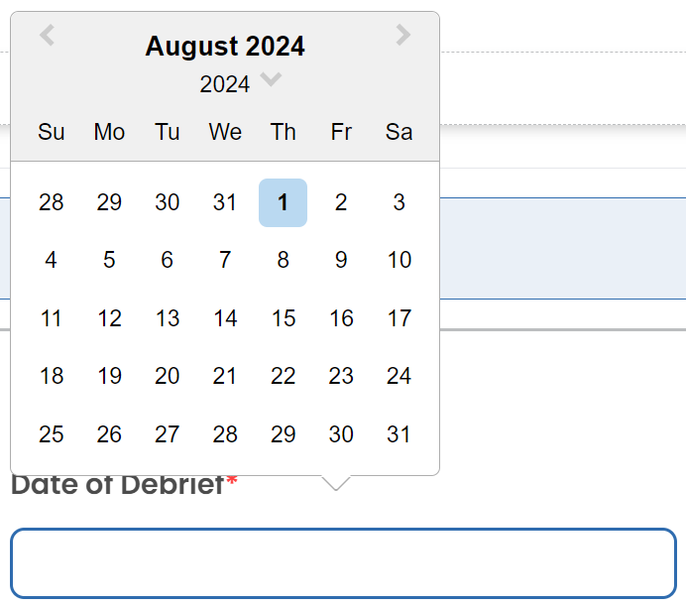Image resolution: width=686 pixels, height=607 pixels.
Task: Select last day August 31
Action: [399, 434]
